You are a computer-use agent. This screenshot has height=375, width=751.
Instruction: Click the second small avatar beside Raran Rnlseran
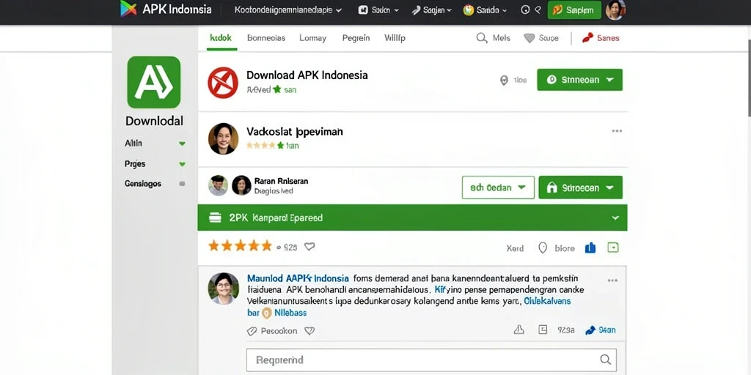tap(241, 185)
